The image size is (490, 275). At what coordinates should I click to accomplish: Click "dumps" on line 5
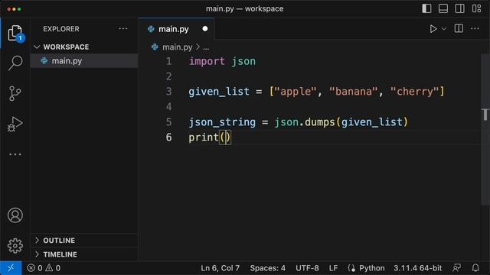pyautogui.click(x=320, y=122)
